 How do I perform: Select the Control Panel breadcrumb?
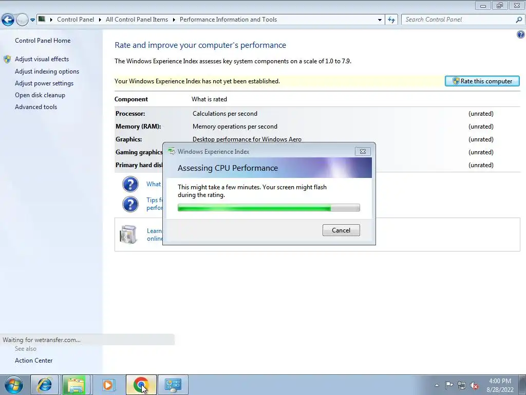click(x=76, y=20)
